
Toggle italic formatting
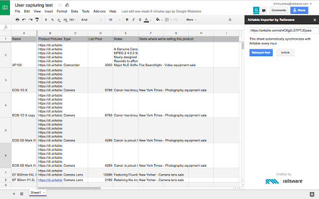tap(134, 20)
